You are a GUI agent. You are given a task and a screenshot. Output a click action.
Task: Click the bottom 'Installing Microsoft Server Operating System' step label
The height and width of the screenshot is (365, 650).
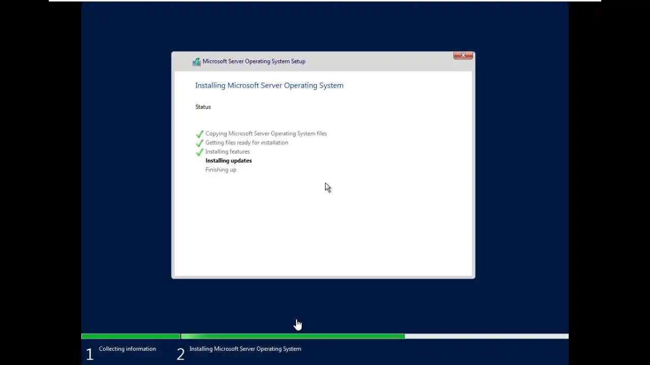[245, 349]
